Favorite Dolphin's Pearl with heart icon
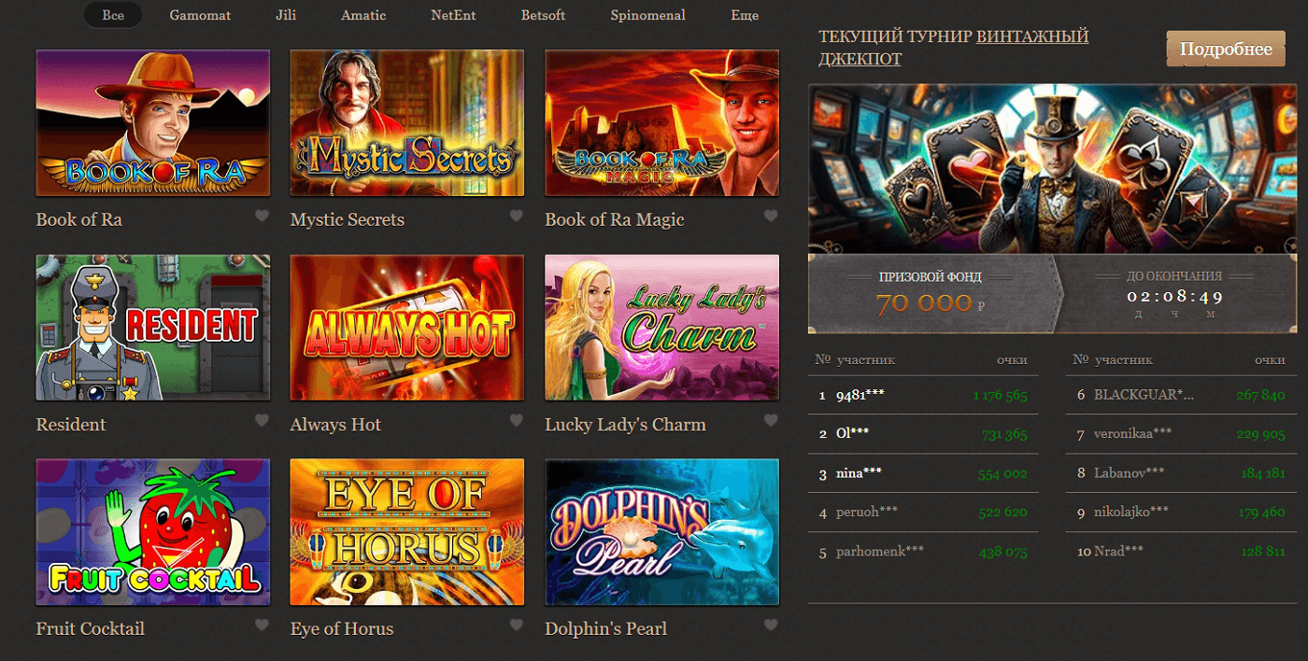 [x=771, y=626]
